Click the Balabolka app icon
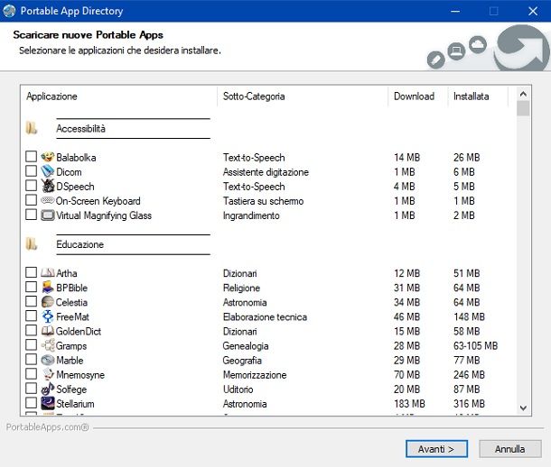551x467 pixels. [48, 158]
